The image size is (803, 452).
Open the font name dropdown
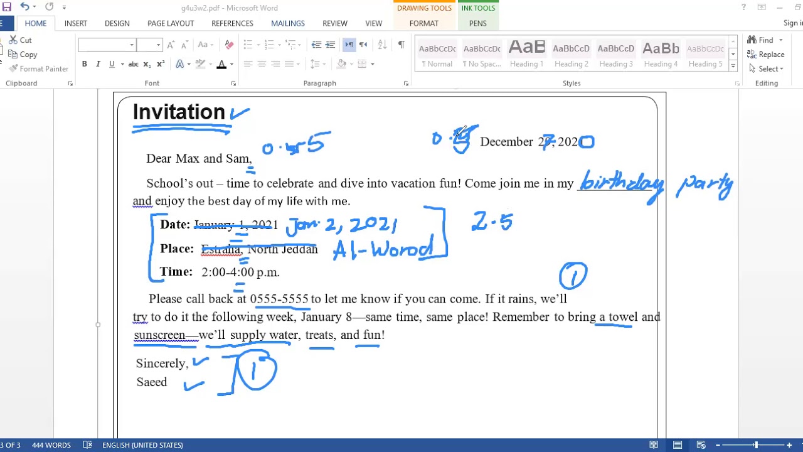tap(132, 45)
